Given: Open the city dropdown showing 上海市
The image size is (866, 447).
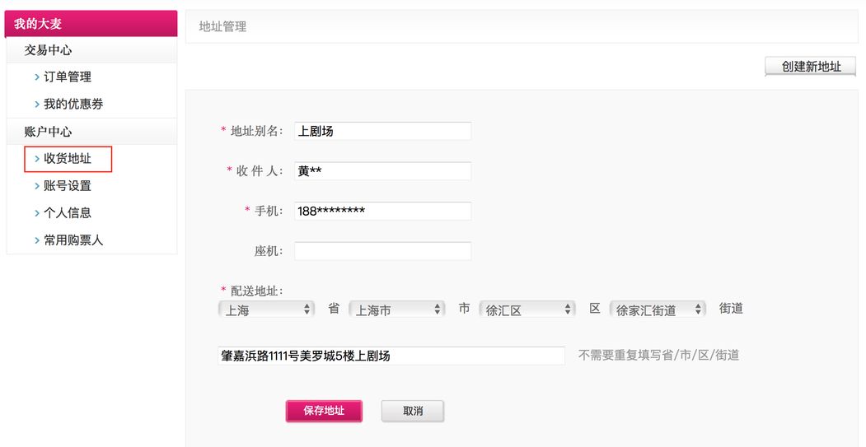Looking at the screenshot, I should 397,310.
